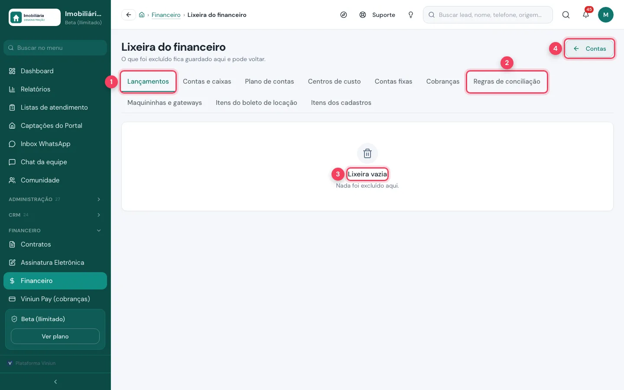Open Contratos in sidebar
The image size is (624, 390).
click(x=55, y=244)
